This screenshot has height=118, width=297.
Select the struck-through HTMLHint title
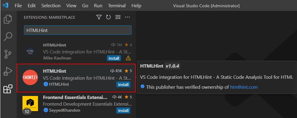pos(55,45)
